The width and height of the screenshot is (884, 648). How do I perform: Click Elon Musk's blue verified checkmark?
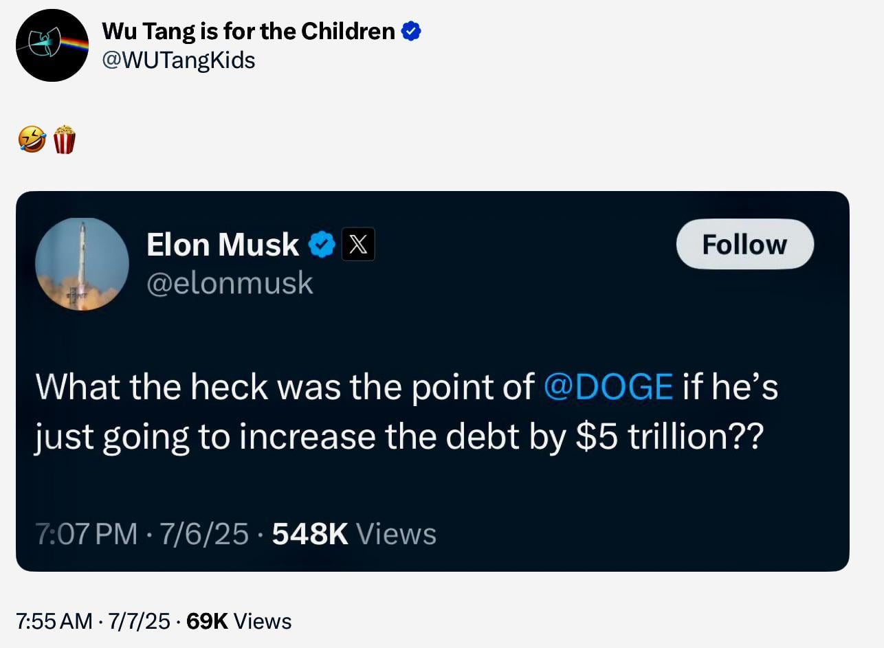321,245
